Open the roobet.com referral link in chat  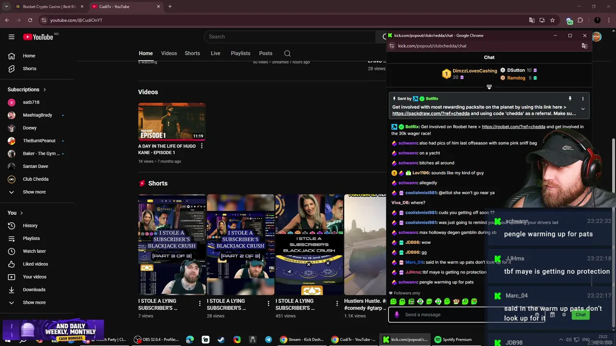point(513,127)
